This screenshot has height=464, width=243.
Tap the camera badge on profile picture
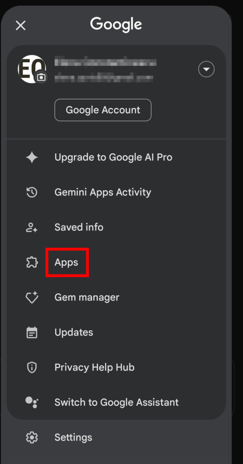click(41, 77)
